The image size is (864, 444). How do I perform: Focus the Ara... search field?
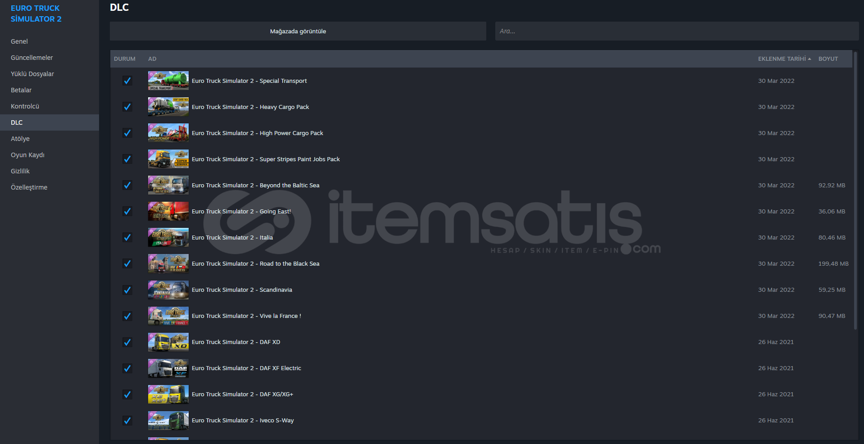[677, 31]
